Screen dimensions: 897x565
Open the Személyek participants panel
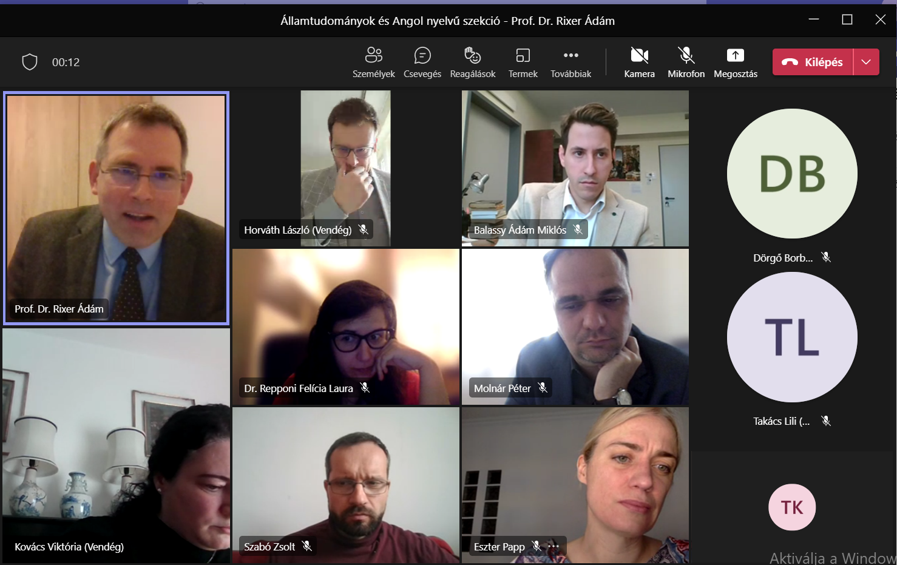pyautogui.click(x=373, y=63)
